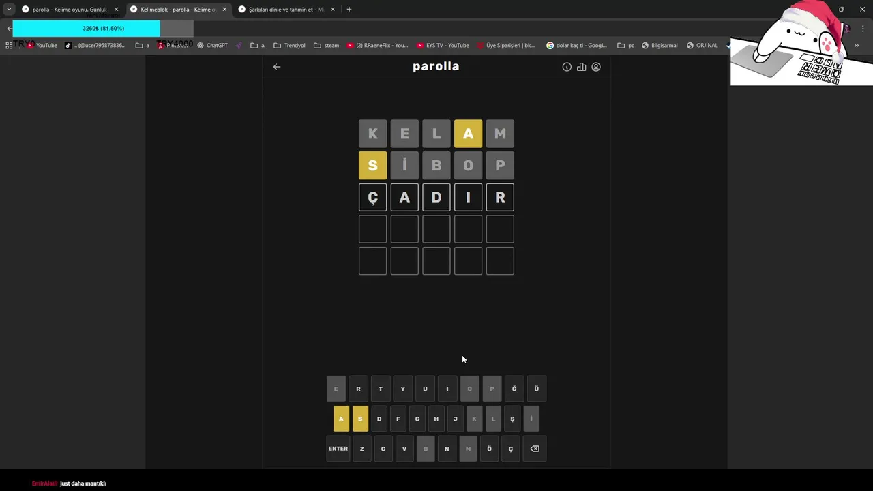
Task: Tap the Y key on the keyboard
Action: pos(402,389)
